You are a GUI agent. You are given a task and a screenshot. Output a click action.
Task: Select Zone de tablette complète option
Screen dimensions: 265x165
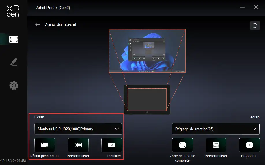182,145
